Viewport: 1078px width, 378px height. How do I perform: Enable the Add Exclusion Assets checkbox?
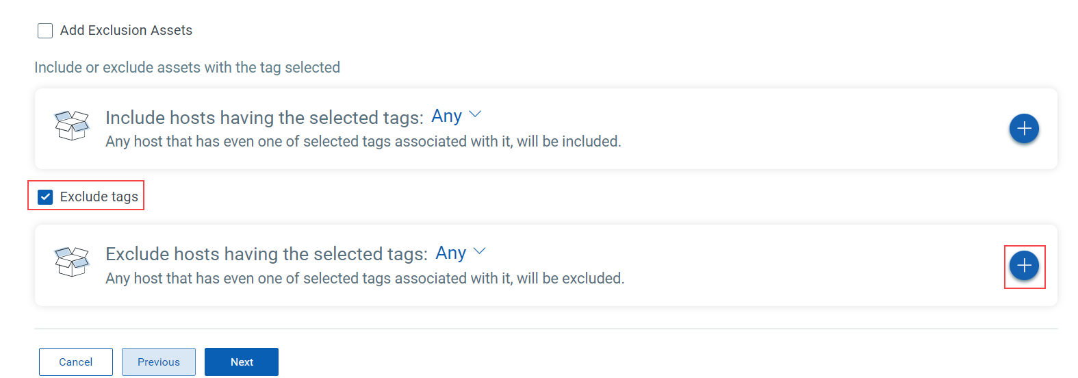tap(45, 31)
